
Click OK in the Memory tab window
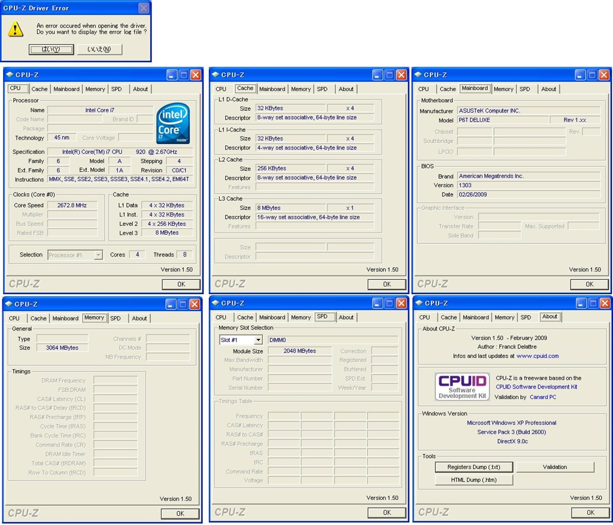point(180,514)
